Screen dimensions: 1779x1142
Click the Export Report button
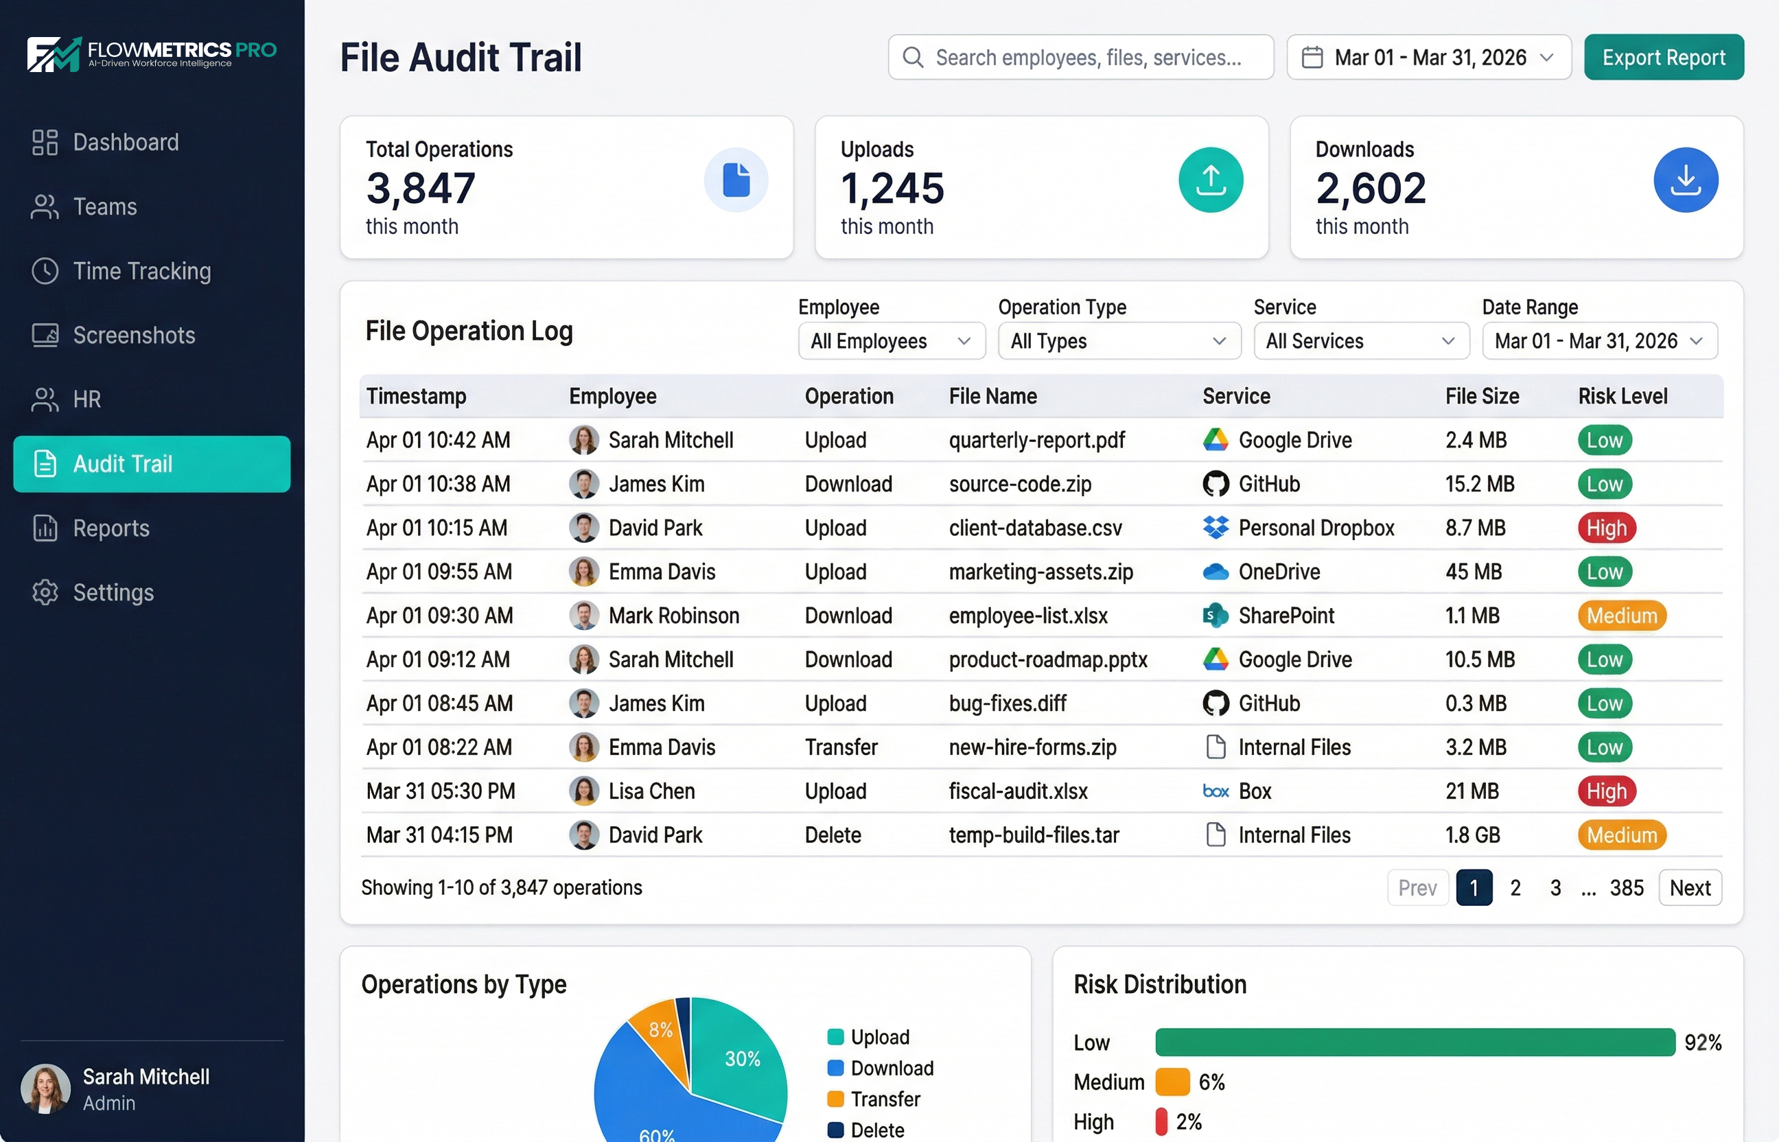1663,57
